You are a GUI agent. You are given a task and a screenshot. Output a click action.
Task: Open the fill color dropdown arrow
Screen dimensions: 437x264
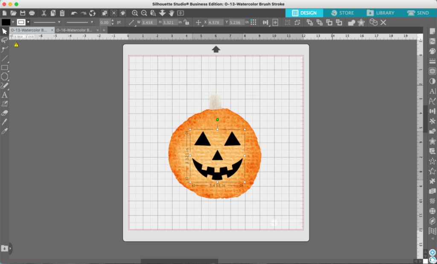click(13, 22)
